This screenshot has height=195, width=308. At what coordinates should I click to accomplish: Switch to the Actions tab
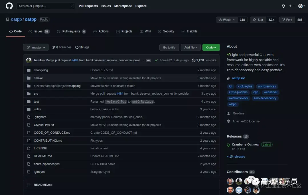coord(101,31)
